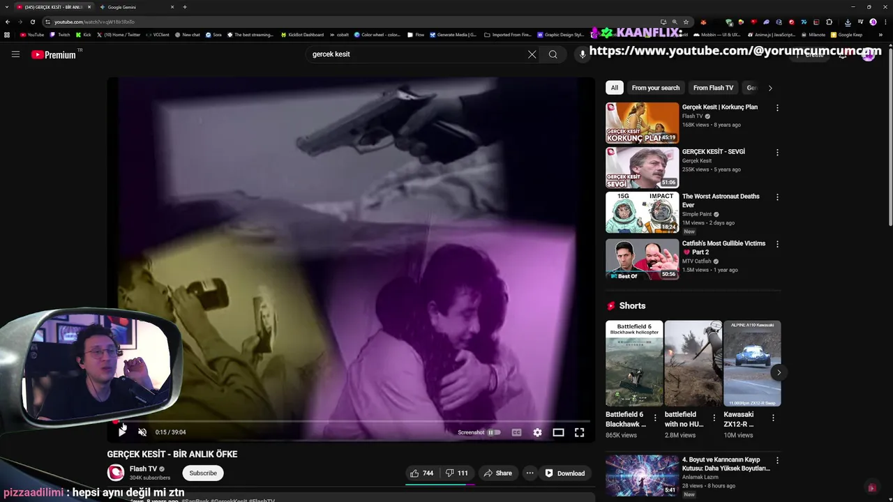Open Catfish's Most Gullible Victims thumbnail

pos(642,259)
